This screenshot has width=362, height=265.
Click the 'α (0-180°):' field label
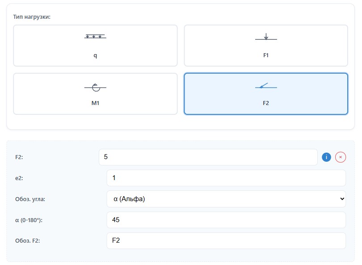(31, 220)
